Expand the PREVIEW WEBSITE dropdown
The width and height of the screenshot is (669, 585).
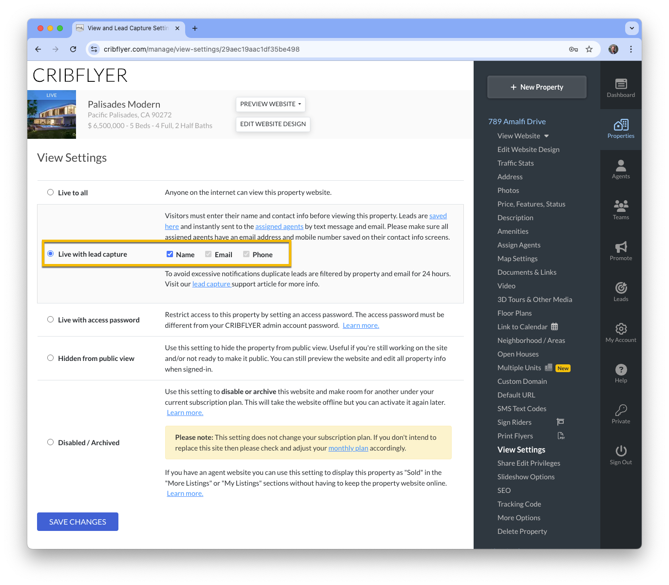270,104
